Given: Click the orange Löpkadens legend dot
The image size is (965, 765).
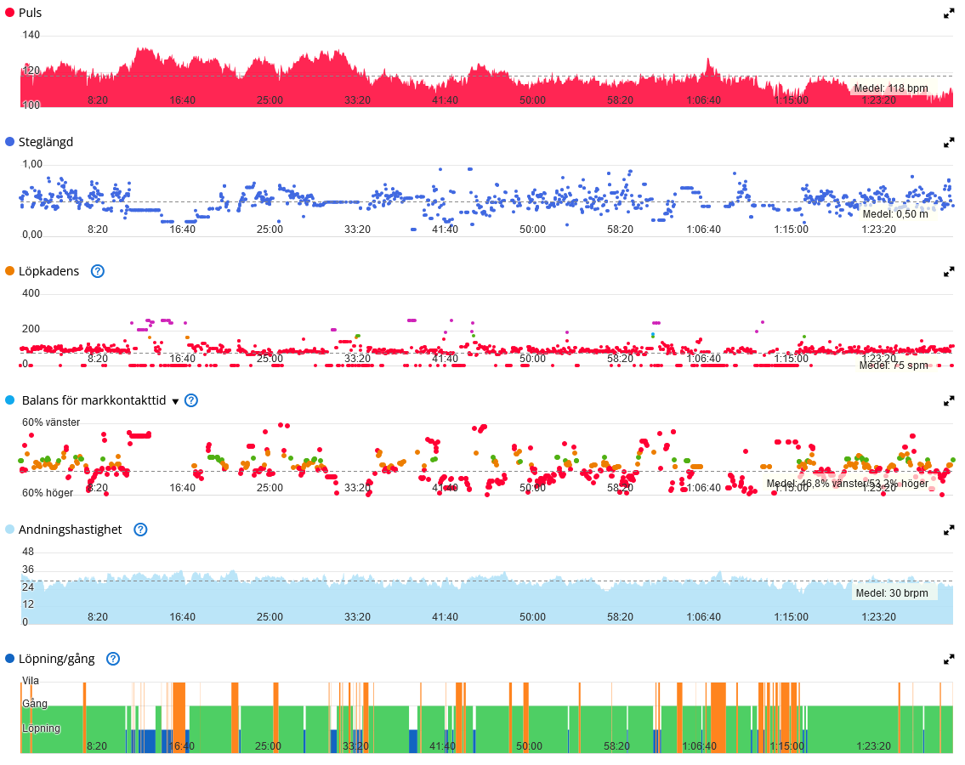Looking at the screenshot, I should click(x=10, y=271).
